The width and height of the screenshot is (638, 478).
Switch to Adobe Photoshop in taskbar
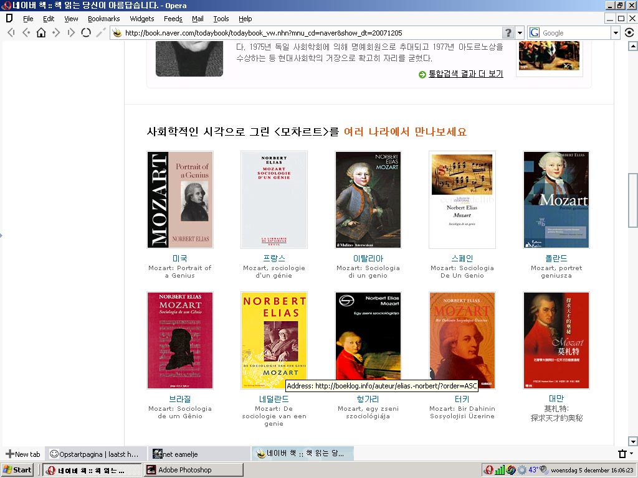(x=194, y=470)
